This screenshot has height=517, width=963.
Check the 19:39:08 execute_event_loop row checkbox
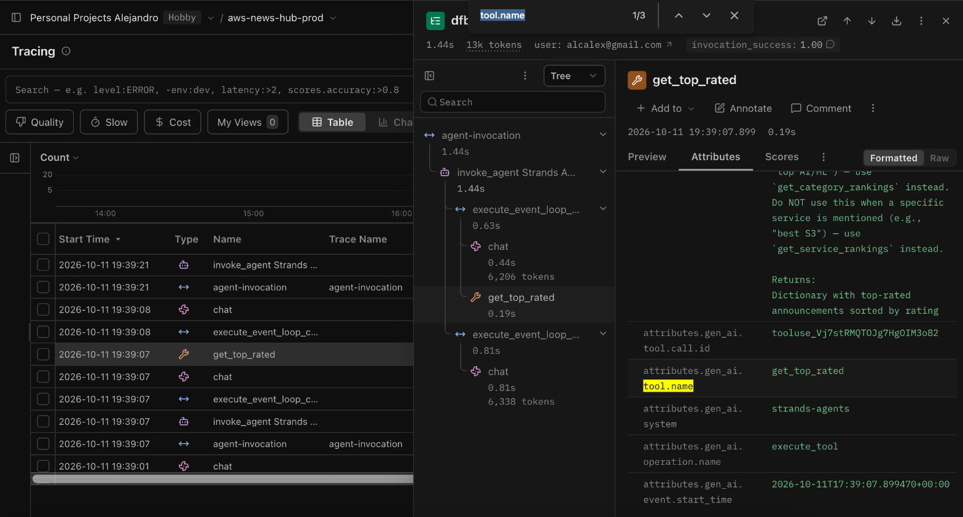pos(43,332)
